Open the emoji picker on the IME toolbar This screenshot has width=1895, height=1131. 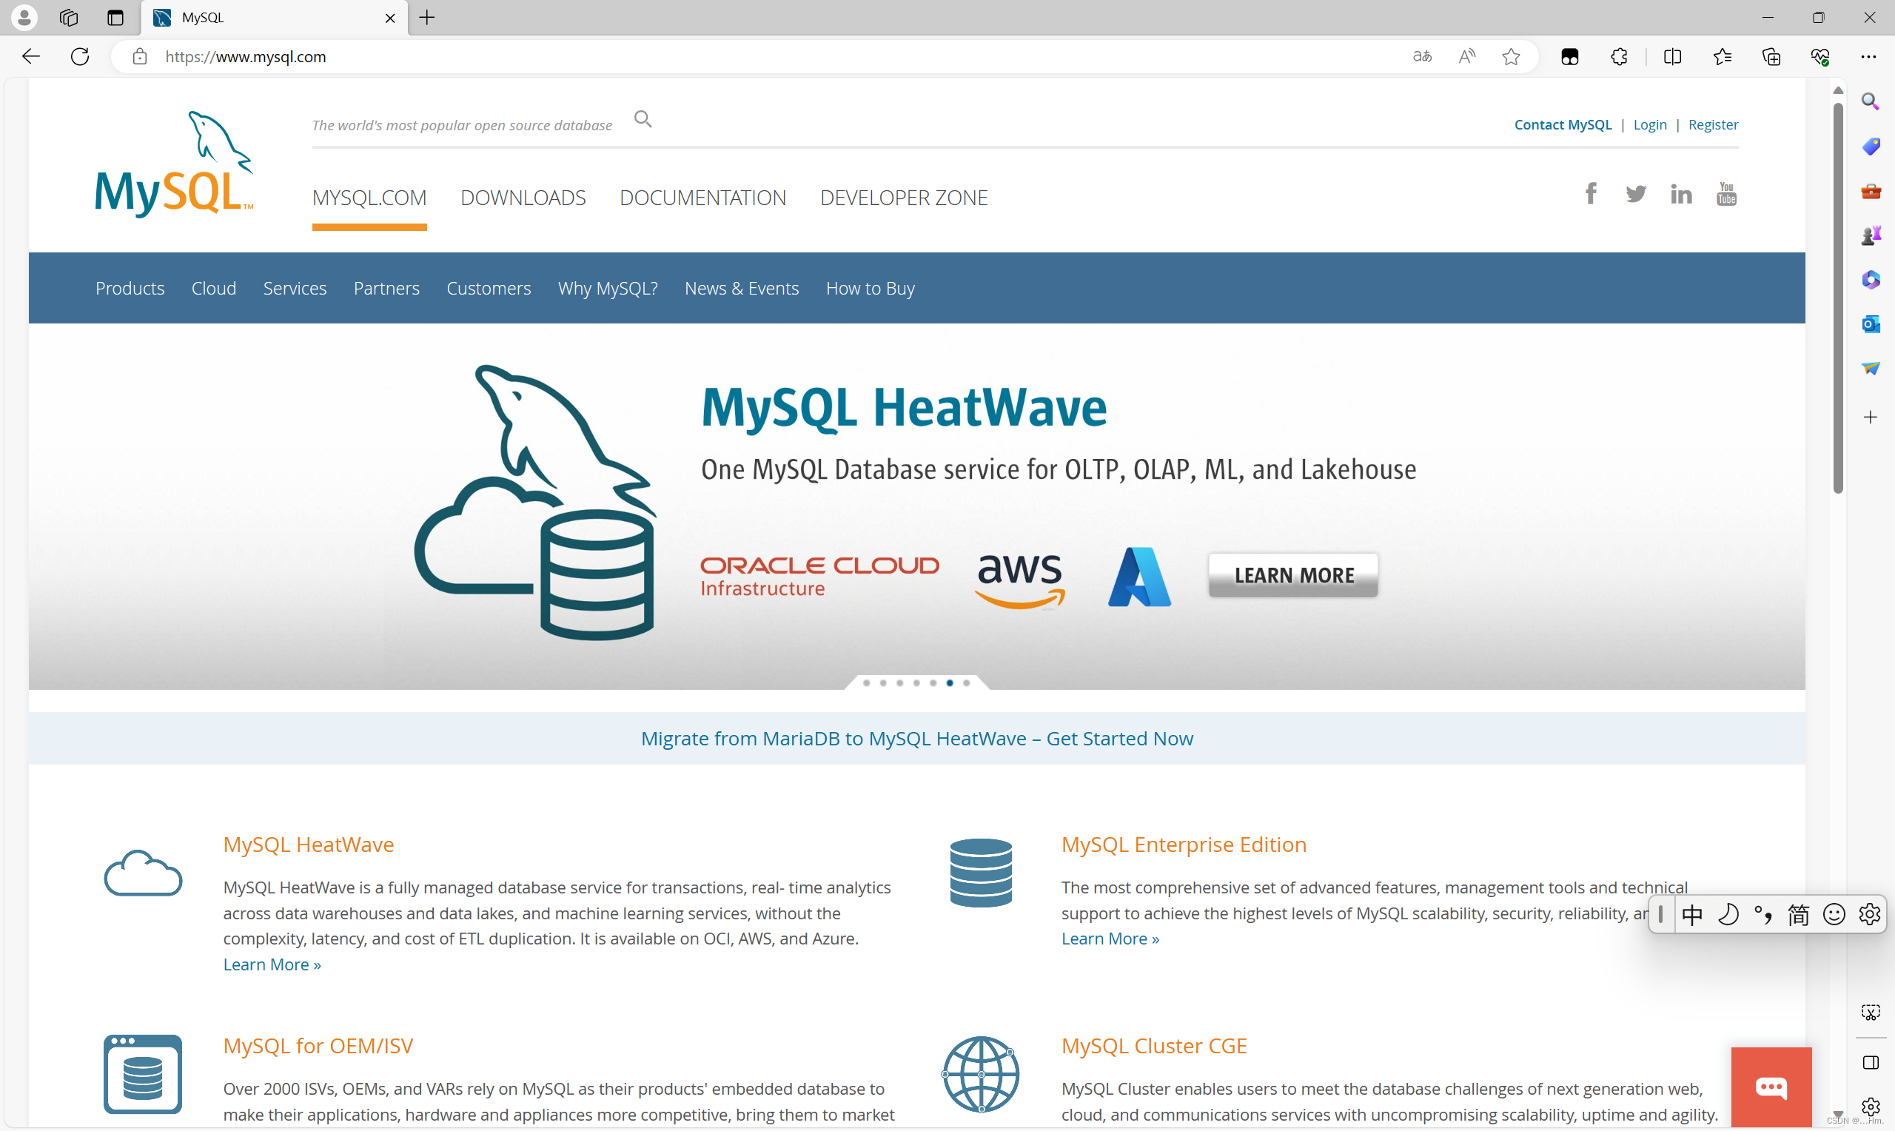coord(1834,914)
